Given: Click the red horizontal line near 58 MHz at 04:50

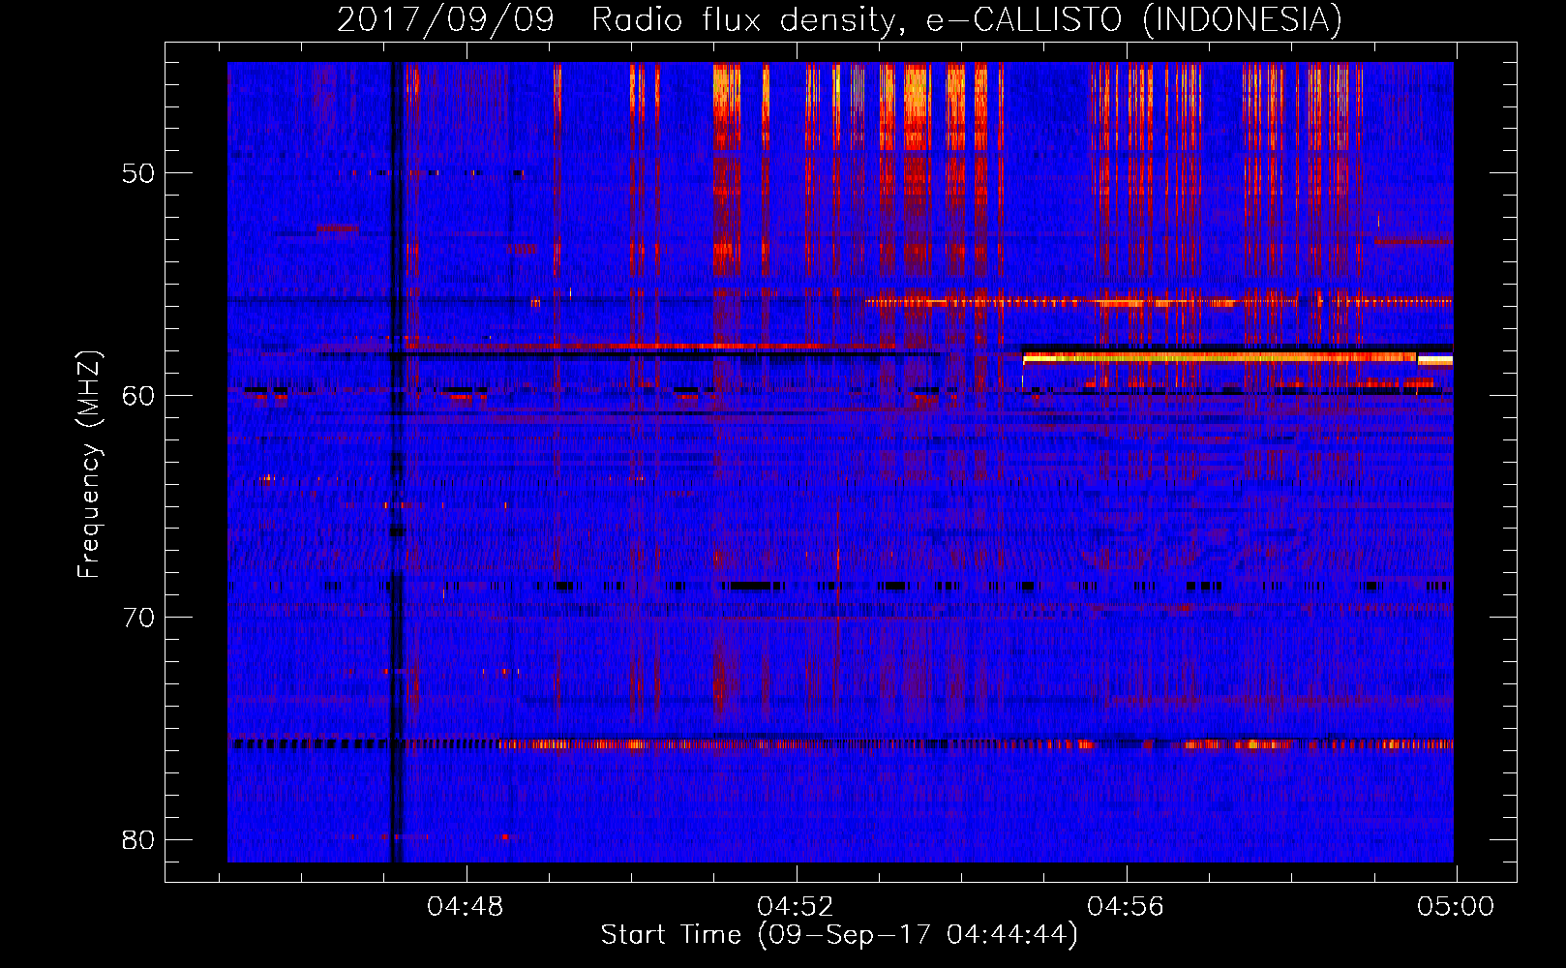Looking at the screenshot, I should coord(716,346).
